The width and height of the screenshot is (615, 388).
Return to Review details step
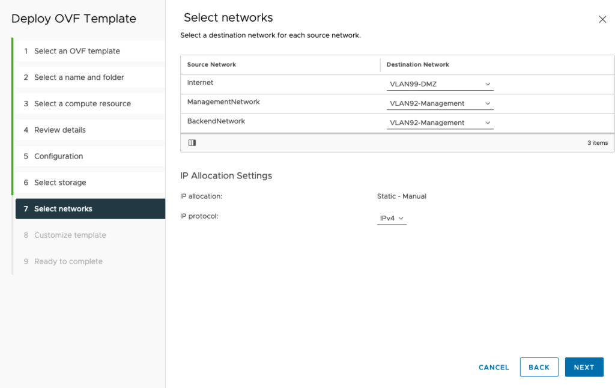(x=59, y=130)
